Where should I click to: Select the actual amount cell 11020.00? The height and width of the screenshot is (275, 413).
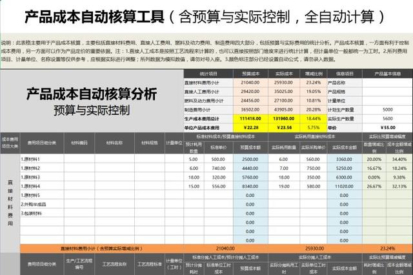coord(344,186)
